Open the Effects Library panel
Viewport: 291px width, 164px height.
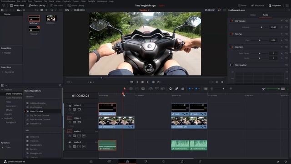pos(37,5)
